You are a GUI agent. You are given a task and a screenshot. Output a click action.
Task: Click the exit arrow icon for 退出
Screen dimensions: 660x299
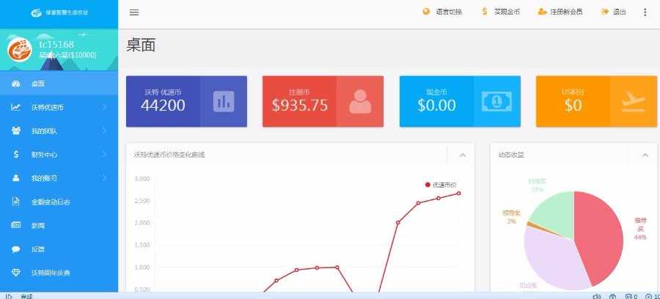click(x=605, y=12)
